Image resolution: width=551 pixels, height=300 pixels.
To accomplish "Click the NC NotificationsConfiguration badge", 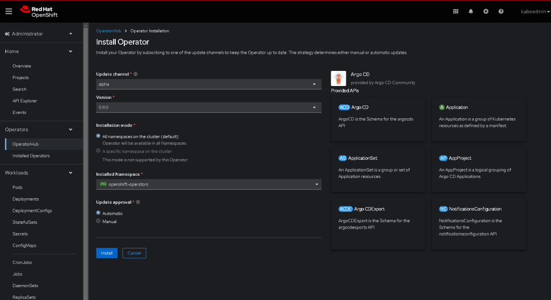I will coord(443,209).
